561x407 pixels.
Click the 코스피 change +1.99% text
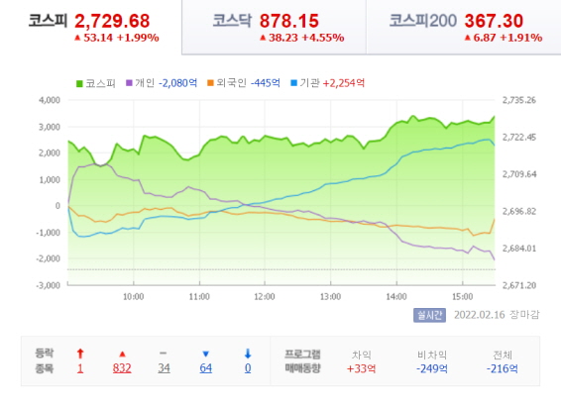(138, 38)
